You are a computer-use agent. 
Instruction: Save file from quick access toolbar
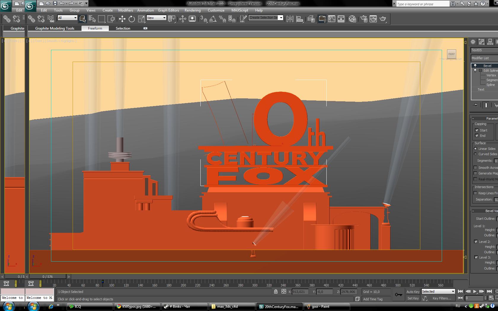55,4
